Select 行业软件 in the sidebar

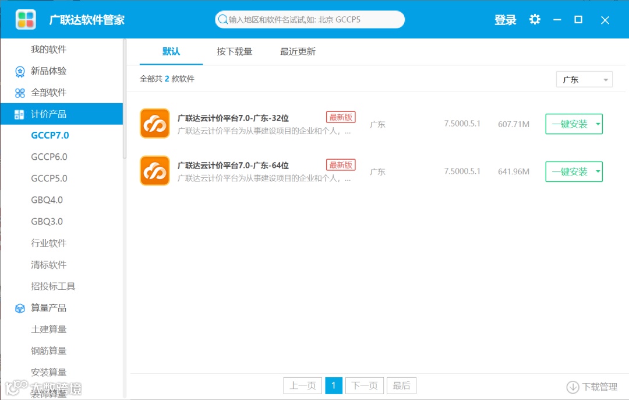tap(48, 243)
